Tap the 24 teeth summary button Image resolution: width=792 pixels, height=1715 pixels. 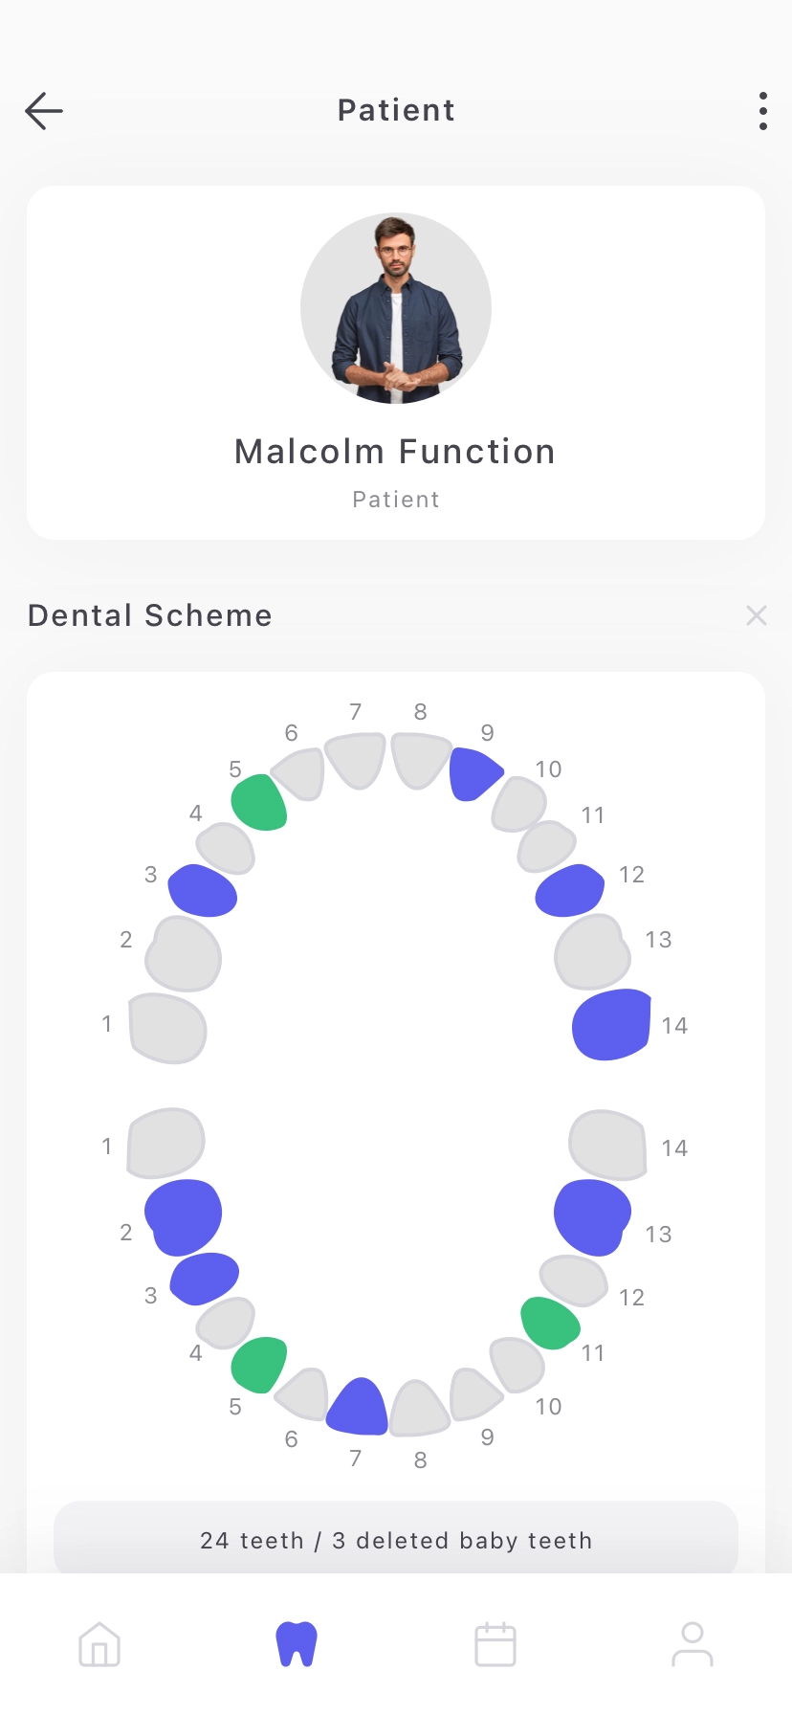coord(396,1540)
